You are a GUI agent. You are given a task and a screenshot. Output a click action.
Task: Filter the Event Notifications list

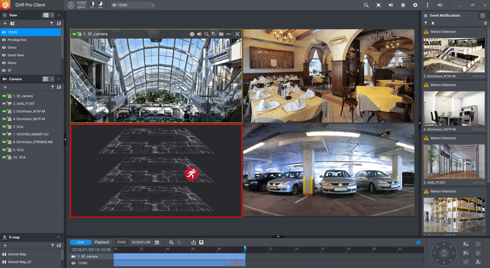(426, 23)
